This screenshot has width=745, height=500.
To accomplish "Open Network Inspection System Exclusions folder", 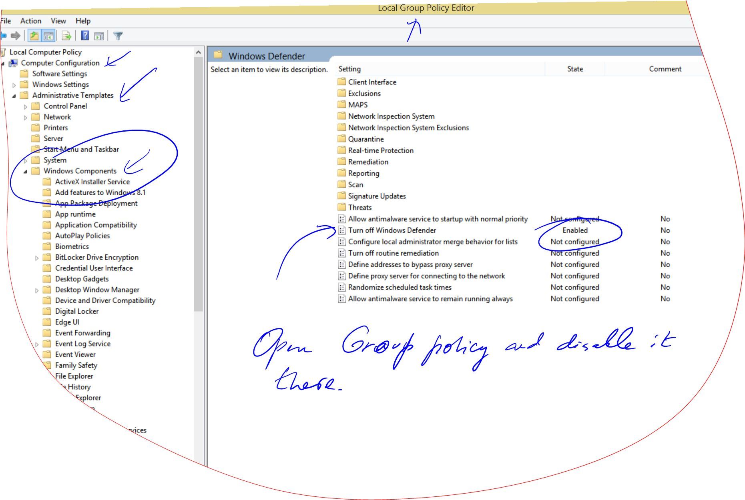I will click(x=408, y=128).
